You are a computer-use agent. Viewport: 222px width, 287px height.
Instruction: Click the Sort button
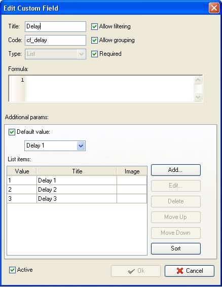[x=176, y=248]
